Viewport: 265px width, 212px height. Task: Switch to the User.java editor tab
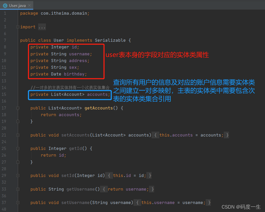[16, 6]
